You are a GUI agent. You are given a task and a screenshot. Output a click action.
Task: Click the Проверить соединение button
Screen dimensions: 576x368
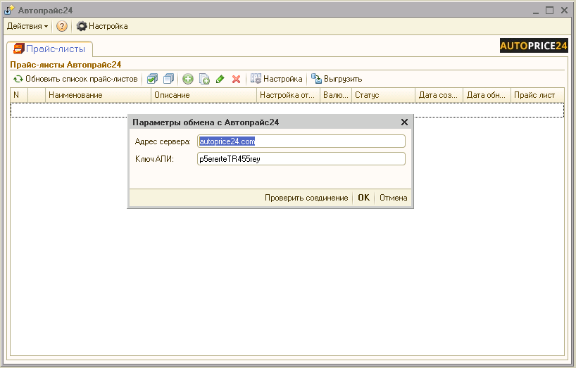coord(306,198)
